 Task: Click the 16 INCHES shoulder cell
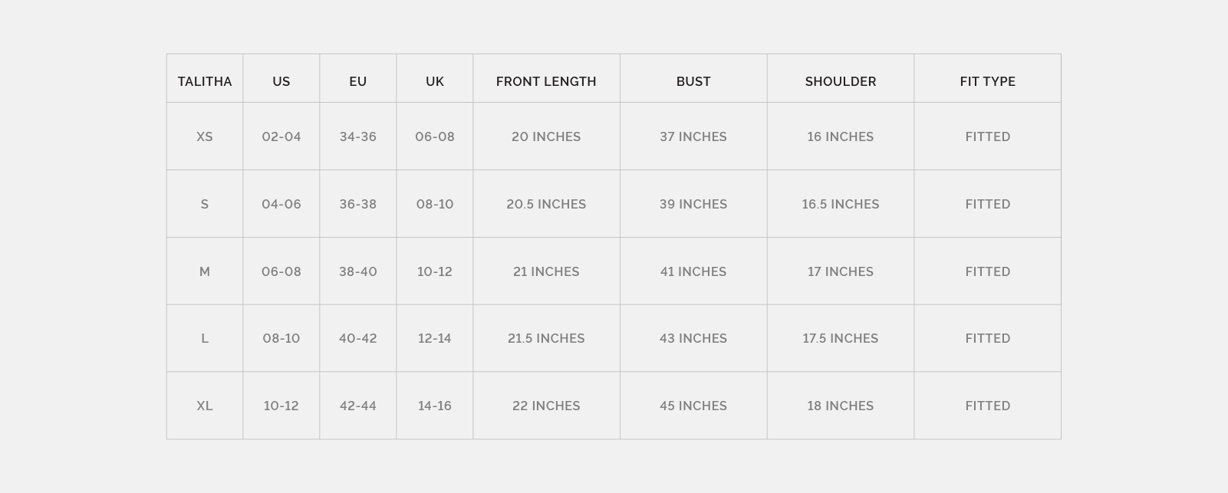point(841,136)
